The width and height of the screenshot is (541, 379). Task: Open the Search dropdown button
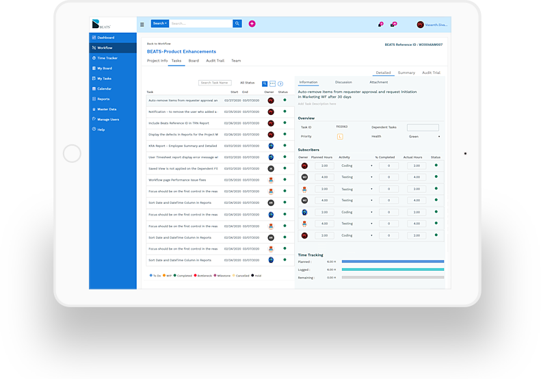pos(159,23)
